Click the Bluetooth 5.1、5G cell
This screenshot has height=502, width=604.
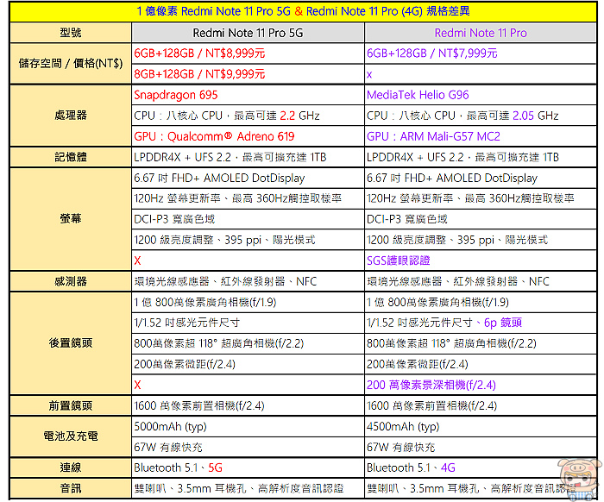[248, 467]
